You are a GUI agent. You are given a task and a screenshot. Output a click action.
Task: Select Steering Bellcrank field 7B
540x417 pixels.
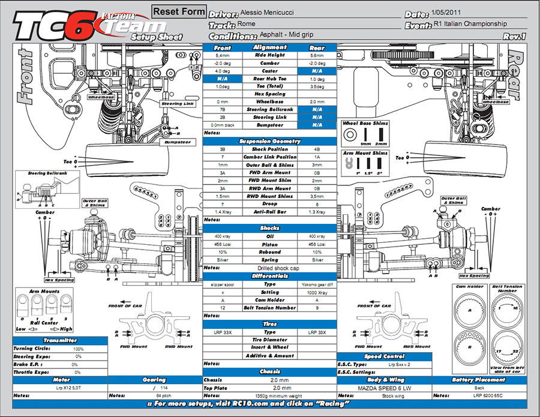(223, 110)
